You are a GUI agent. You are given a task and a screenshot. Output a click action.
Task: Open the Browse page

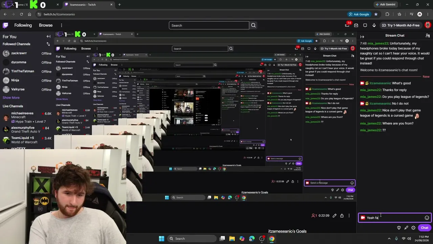[x=46, y=25]
